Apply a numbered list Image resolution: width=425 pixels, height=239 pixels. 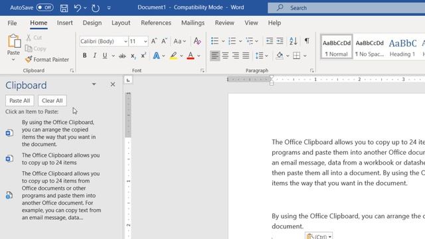232,41
